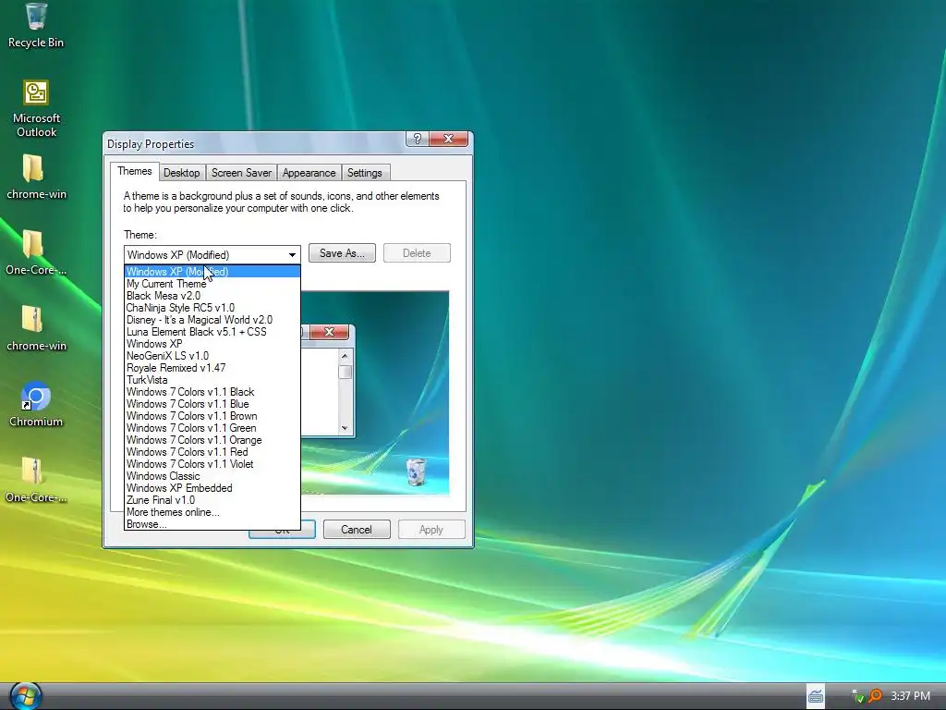Click the keyboard icon in the taskbar
The width and height of the screenshot is (946, 710).
(x=816, y=696)
